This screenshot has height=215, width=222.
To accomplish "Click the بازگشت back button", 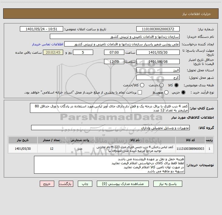I will (66, 184).
